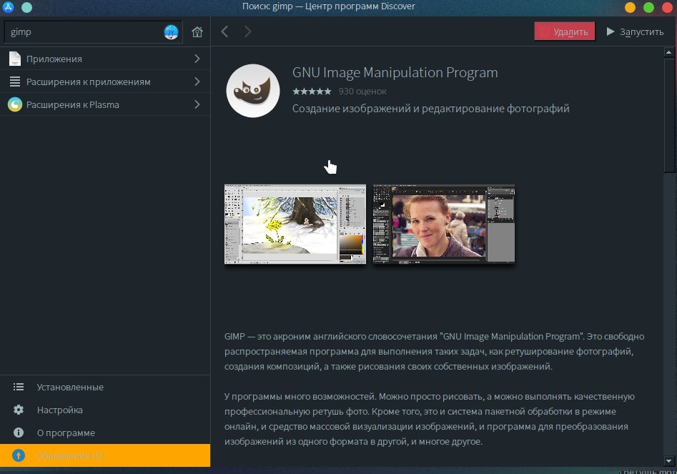Screen dimensions: 677x474
Task: Click the list icon for app extensions
Action: click(x=15, y=82)
